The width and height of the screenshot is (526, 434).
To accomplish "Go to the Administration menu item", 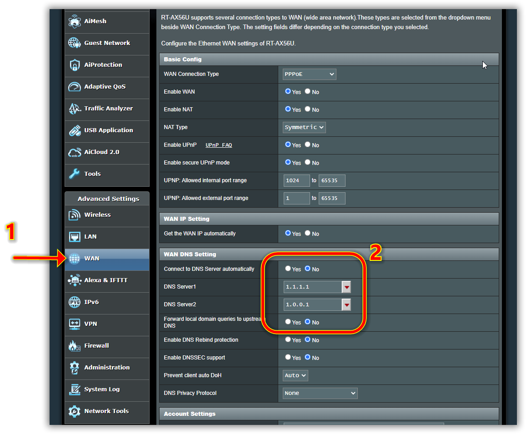I will tap(107, 369).
